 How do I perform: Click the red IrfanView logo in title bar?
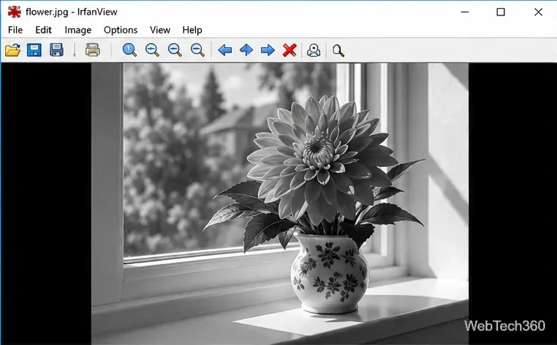(14, 12)
